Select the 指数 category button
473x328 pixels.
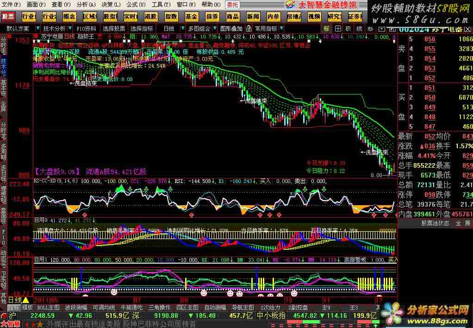pyautogui.click(x=171, y=16)
